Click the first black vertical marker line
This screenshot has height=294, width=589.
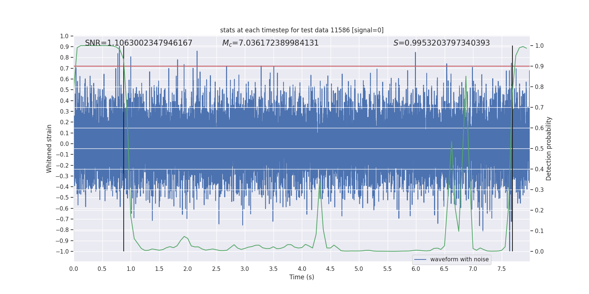coord(124,148)
